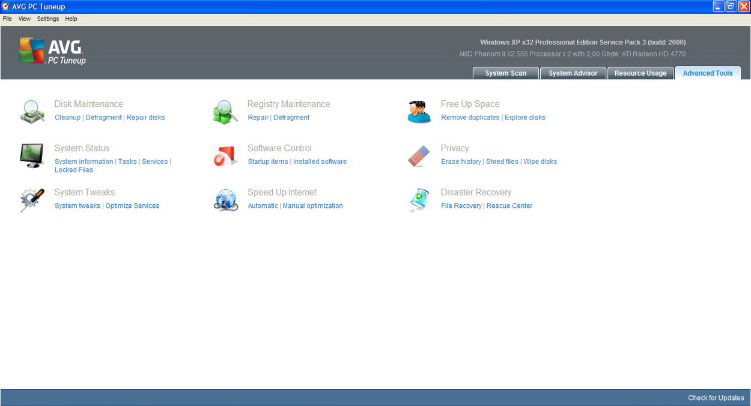Switch to the System Scan tab
Screen dimensions: 751x406
coord(506,73)
